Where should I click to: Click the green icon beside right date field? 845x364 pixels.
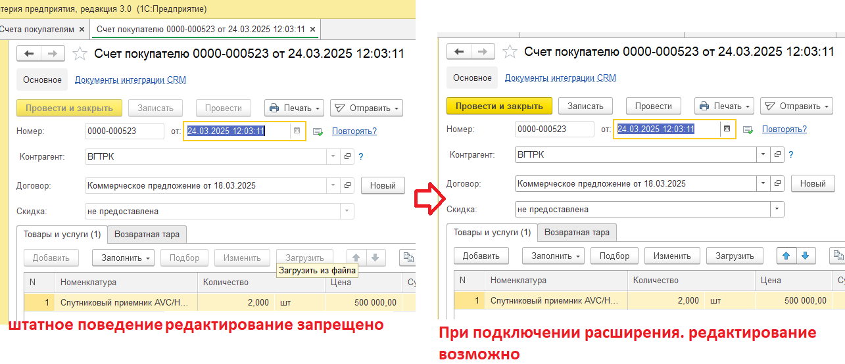pos(748,130)
